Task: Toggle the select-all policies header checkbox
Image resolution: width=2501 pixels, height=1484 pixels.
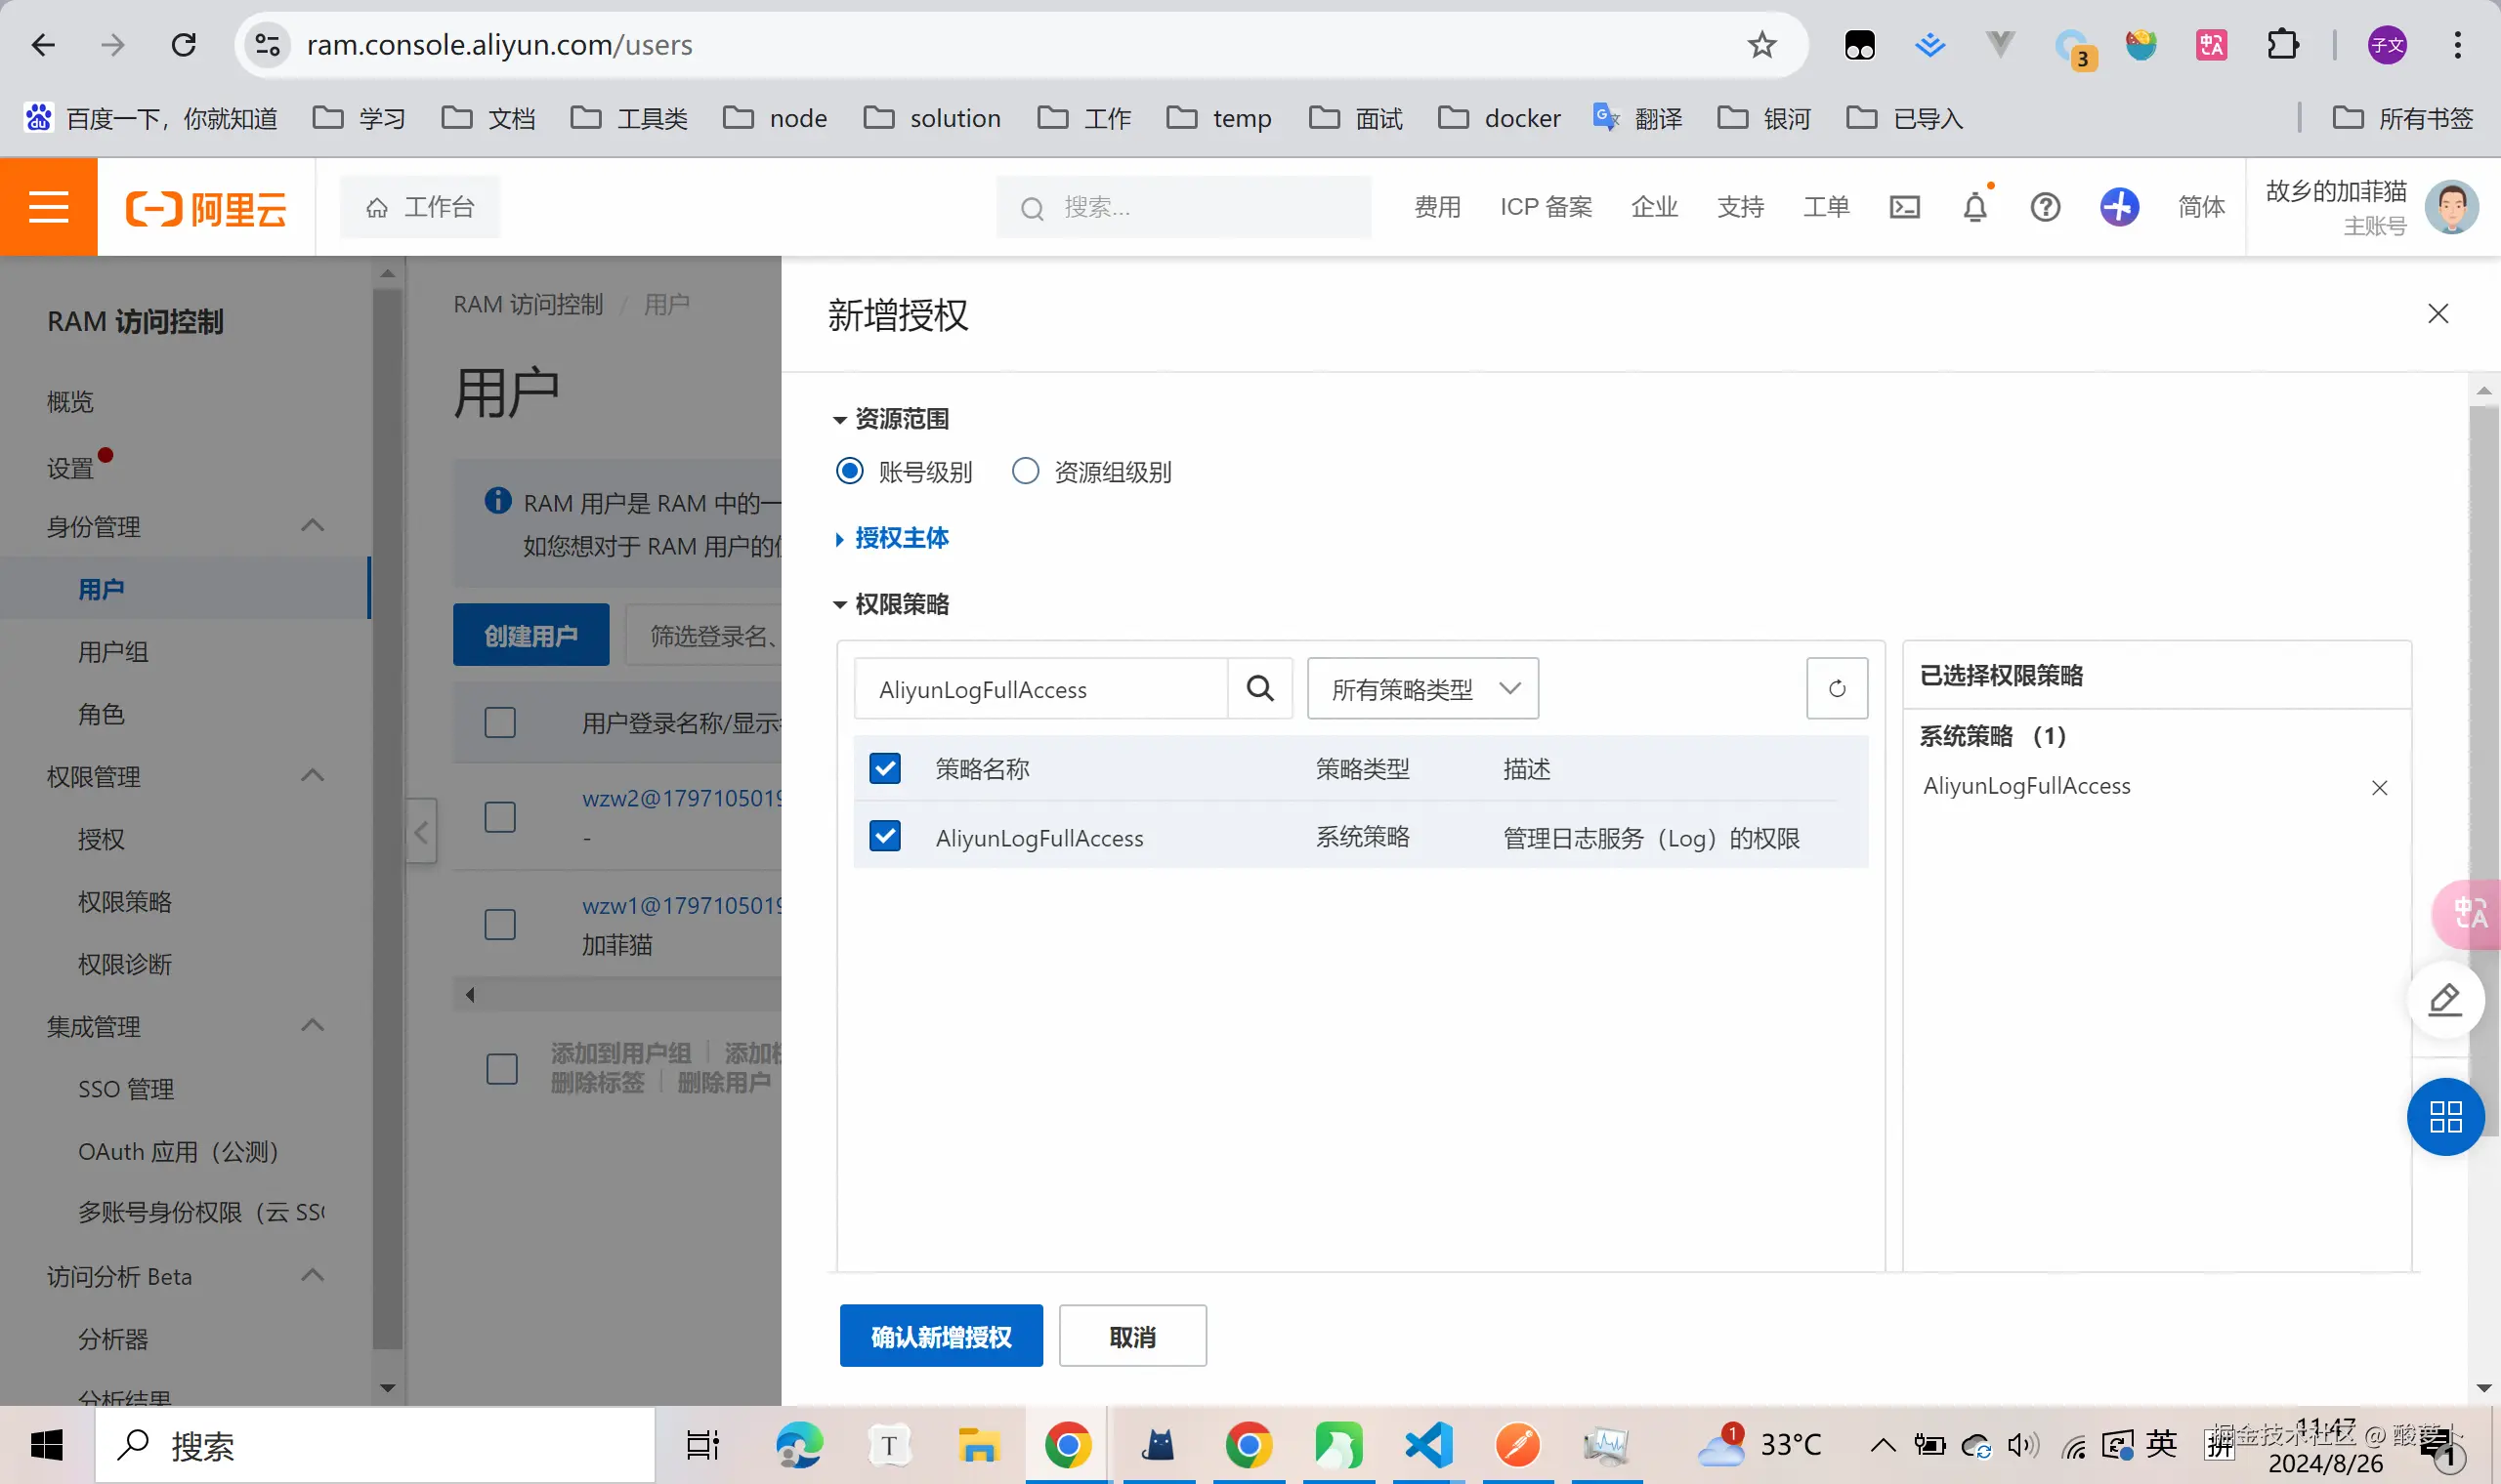Action: 884,768
